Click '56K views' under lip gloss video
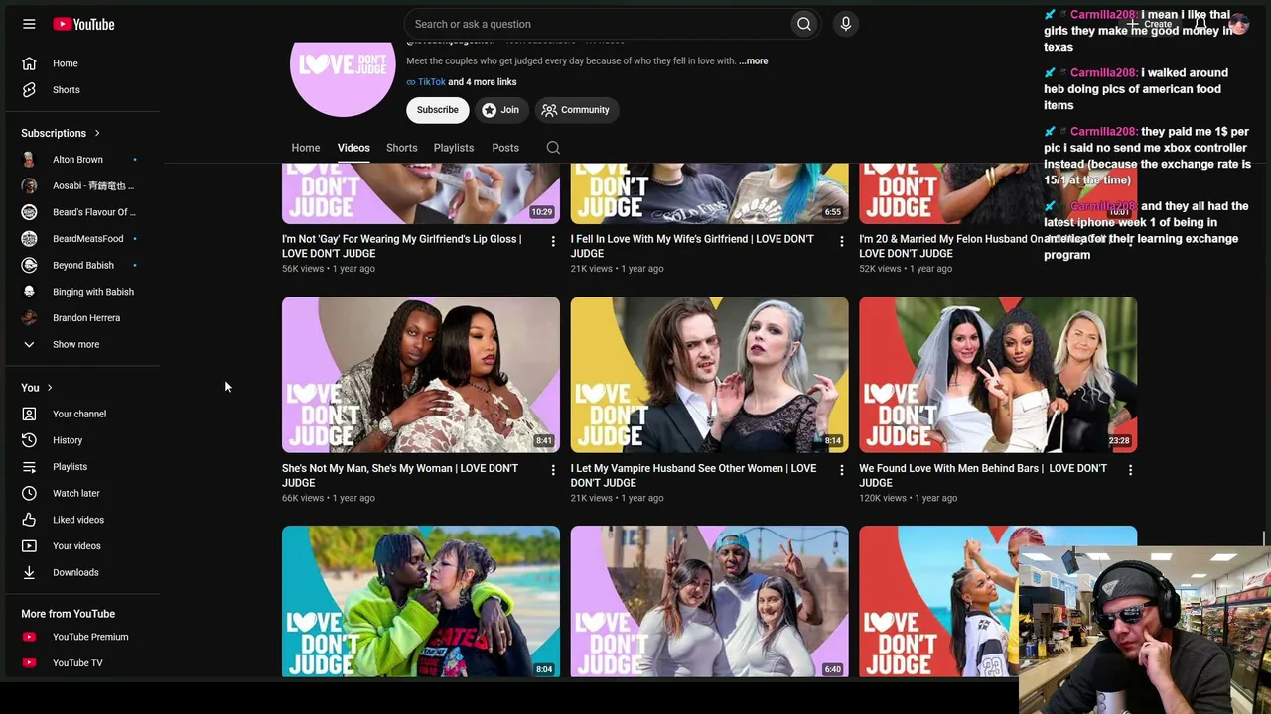 tap(303, 269)
